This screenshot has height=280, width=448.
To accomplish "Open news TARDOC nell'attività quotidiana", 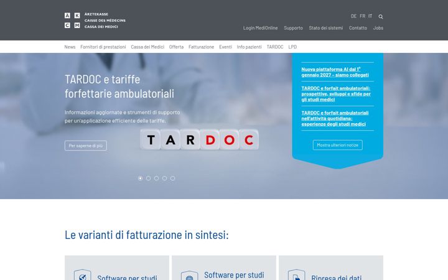I will pyautogui.click(x=335, y=118).
